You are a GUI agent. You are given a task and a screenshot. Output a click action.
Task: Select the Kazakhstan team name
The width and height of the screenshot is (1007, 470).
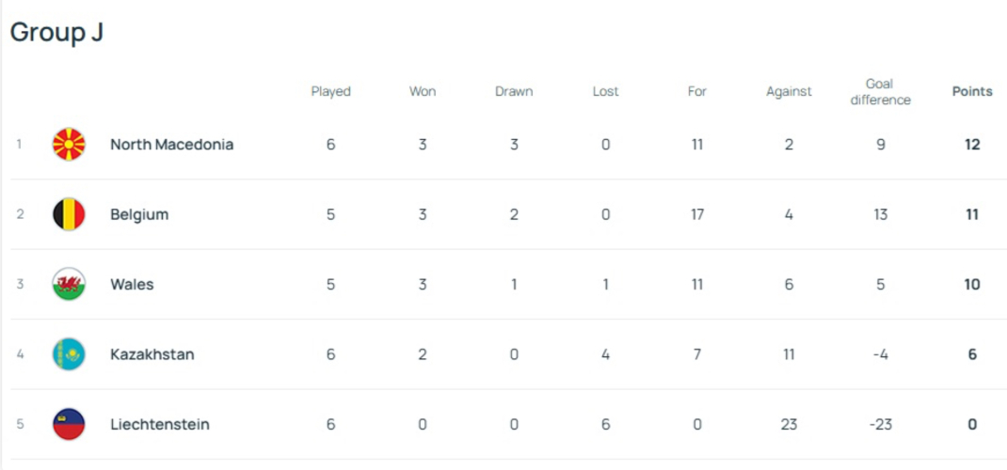coord(152,354)
